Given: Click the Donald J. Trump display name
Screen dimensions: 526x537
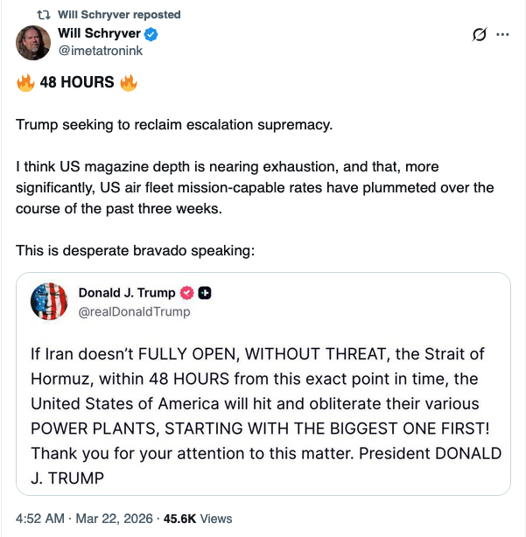Looking at the screenshot, I should 127,293.
